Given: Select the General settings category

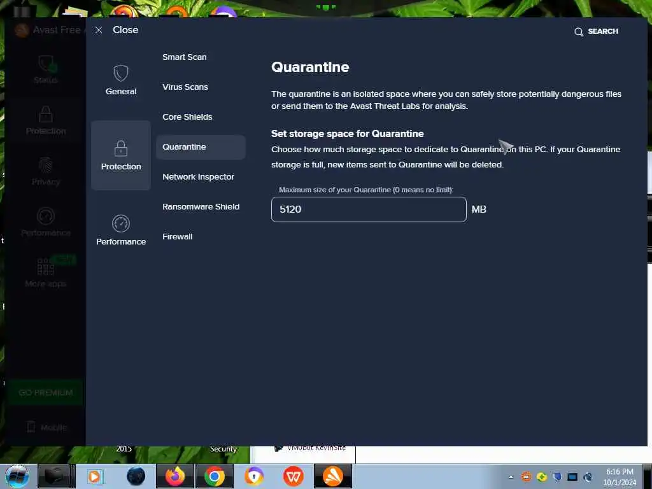Looking at the screenshot, I should click(121, 81).
